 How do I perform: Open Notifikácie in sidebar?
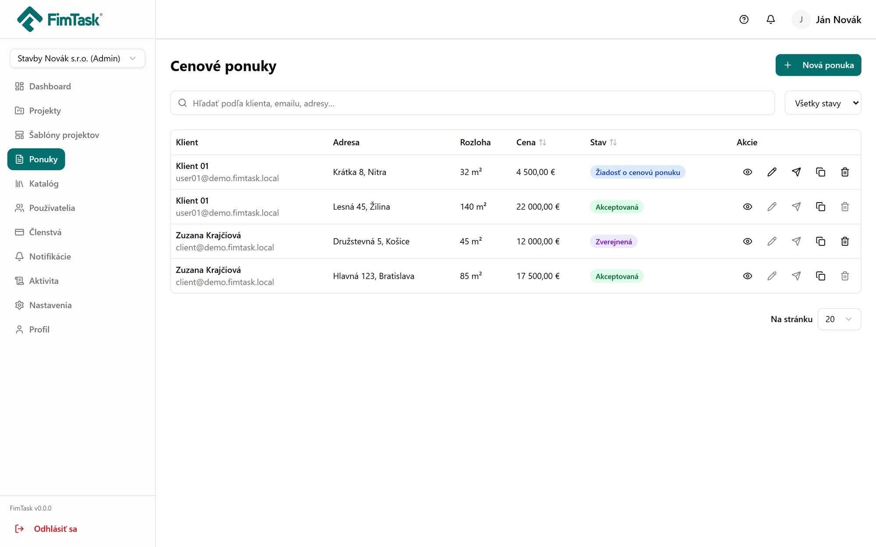(x=43, y=257)
